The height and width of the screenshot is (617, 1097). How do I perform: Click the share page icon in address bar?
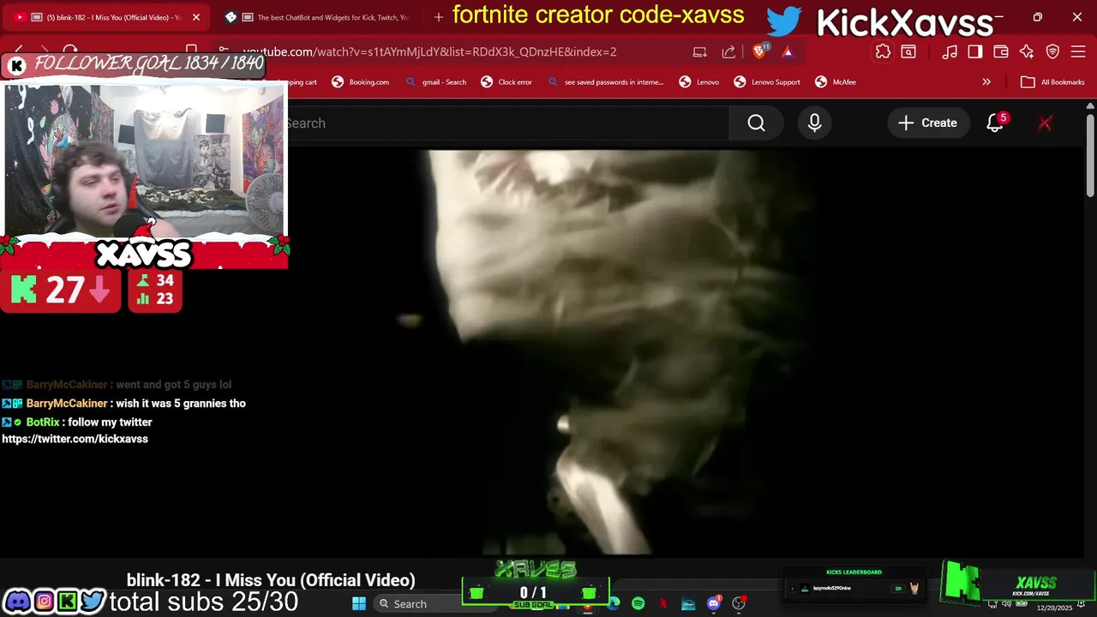click(728, 51)
